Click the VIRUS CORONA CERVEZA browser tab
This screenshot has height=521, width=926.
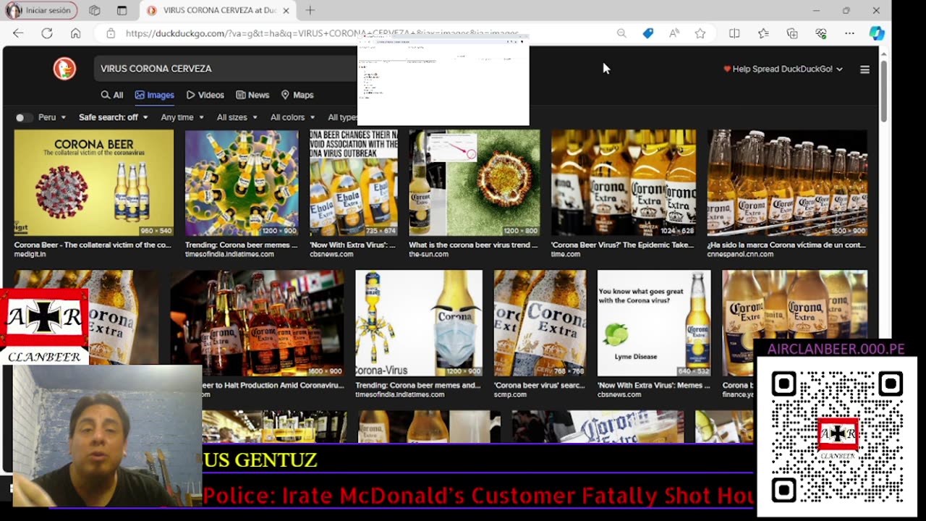coord(218,11)
